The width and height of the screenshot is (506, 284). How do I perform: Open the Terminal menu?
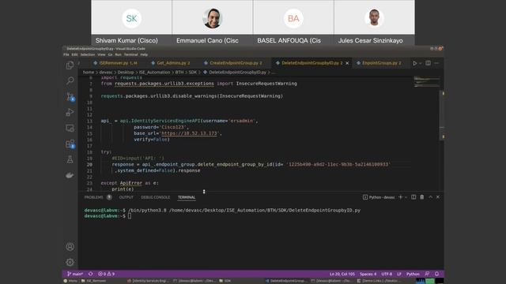130,54
